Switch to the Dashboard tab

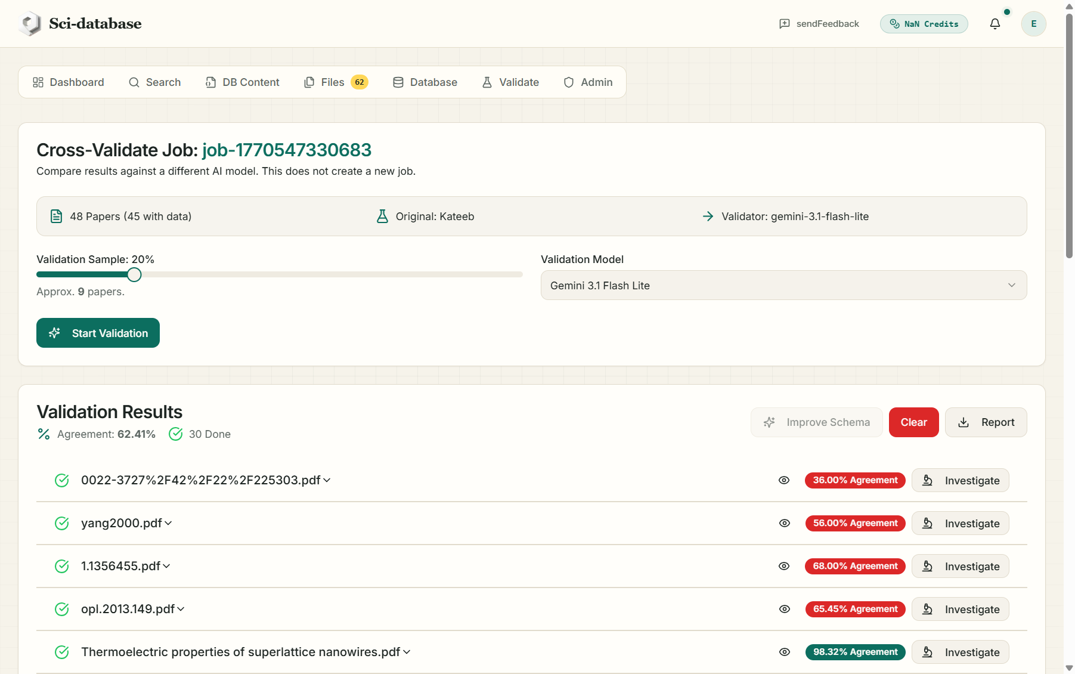pyautogui.click(x=69, y=82)
